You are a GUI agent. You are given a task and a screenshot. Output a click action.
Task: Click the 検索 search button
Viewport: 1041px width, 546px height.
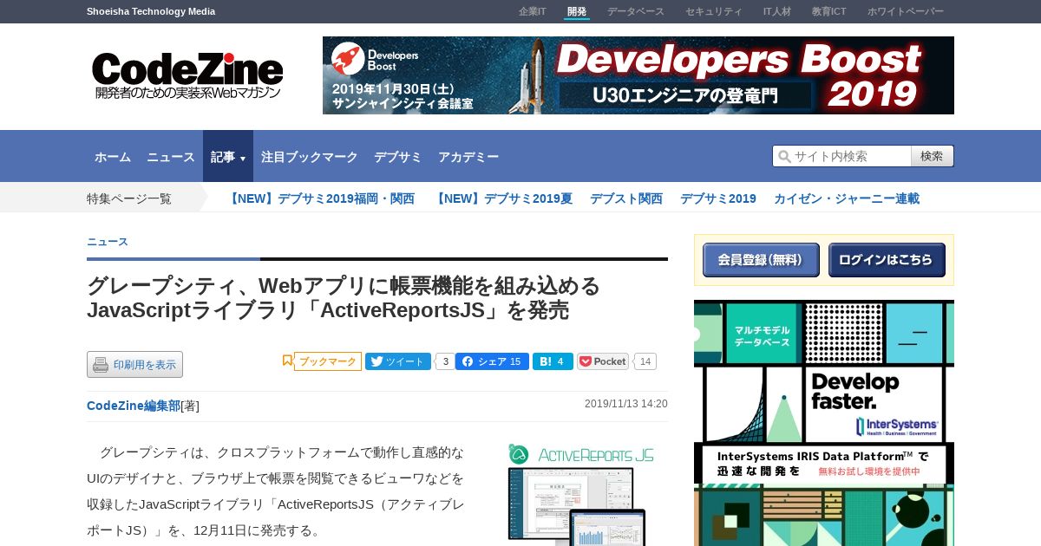(x=933, y=156)
